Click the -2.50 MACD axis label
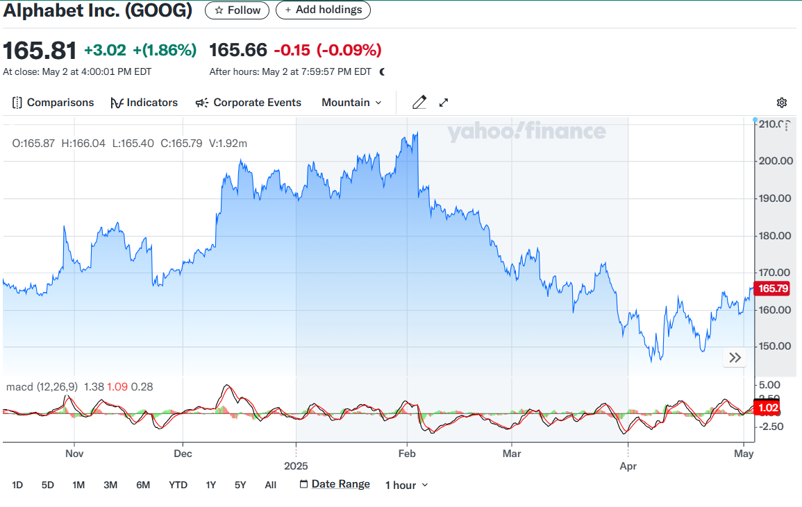The width and height of the screenshot is (802, 507). 771,427
